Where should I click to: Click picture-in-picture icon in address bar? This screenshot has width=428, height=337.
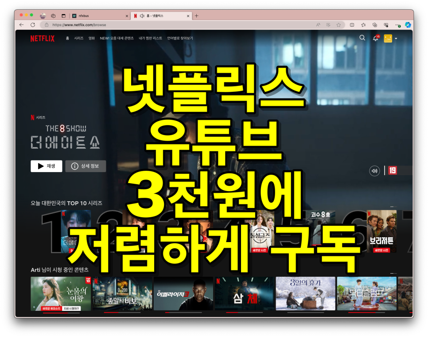click(x=328, y=25)
